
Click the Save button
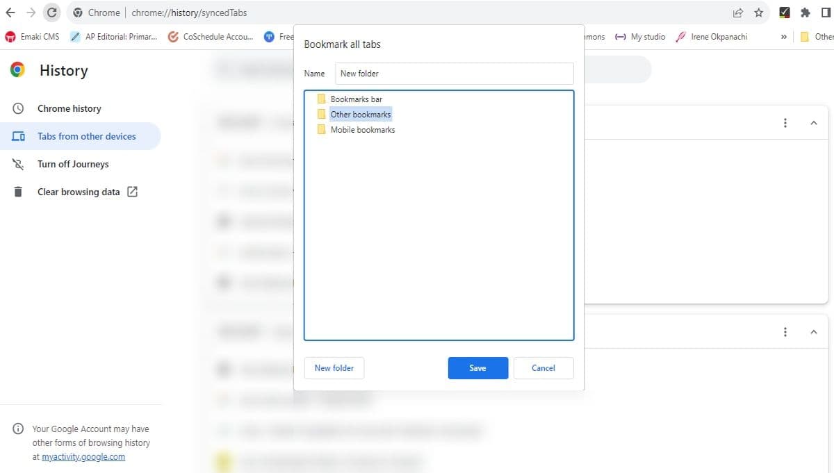point(477,368)
